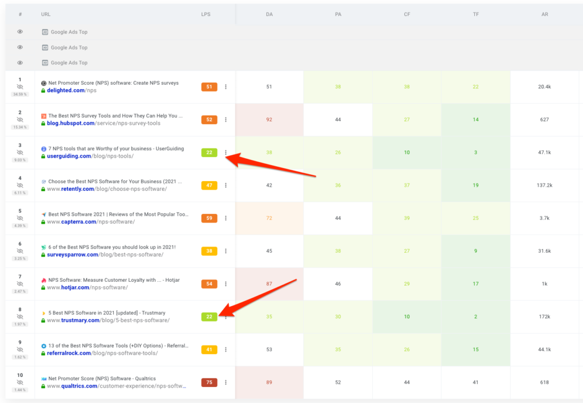Open three-dot menu for delighted.com row

click(x=226, y=87)
